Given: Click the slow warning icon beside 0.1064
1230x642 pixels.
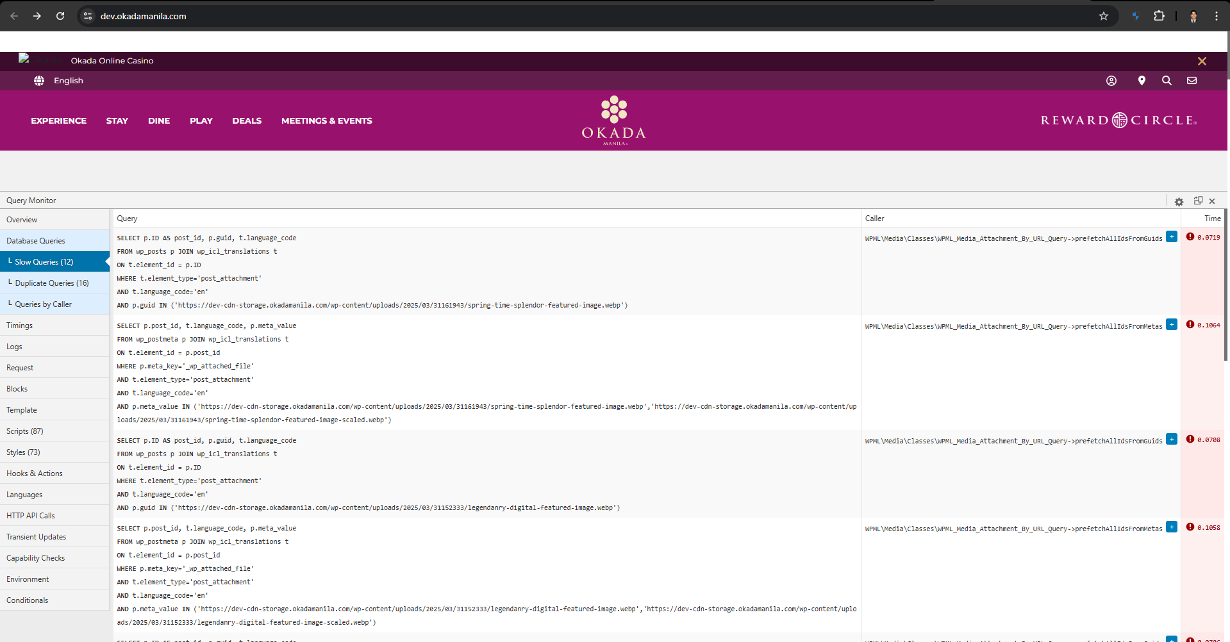Looking at the screenshot, I should pyautogui.click(x=1190, y=324).
